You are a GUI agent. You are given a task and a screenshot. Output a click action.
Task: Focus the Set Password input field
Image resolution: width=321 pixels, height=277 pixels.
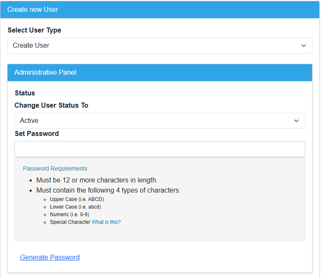(159, 149)
